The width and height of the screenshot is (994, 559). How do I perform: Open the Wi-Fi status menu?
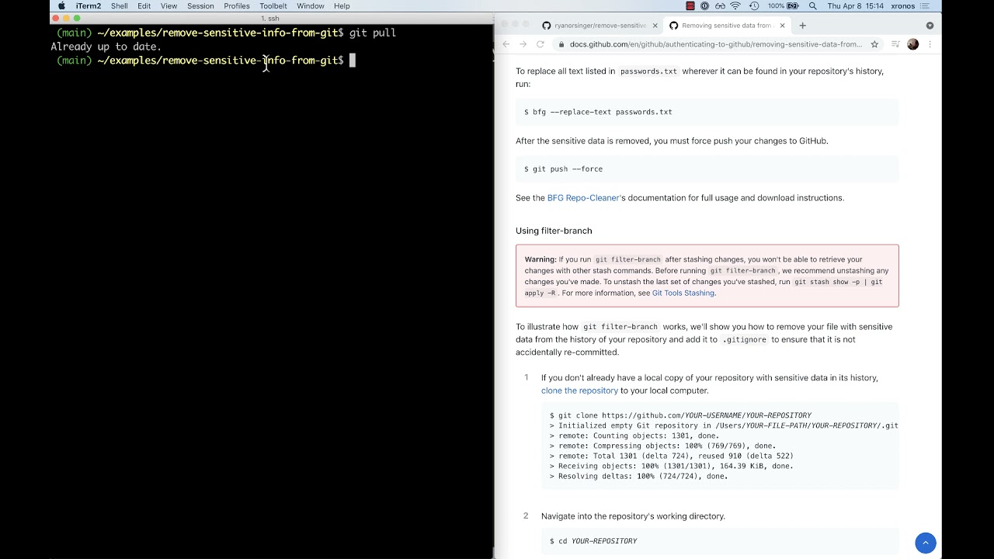(x=737, y=6)
